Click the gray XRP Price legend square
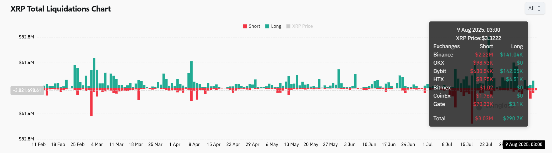The height and width of the screenshot is (153, 552). coord(288,26)
